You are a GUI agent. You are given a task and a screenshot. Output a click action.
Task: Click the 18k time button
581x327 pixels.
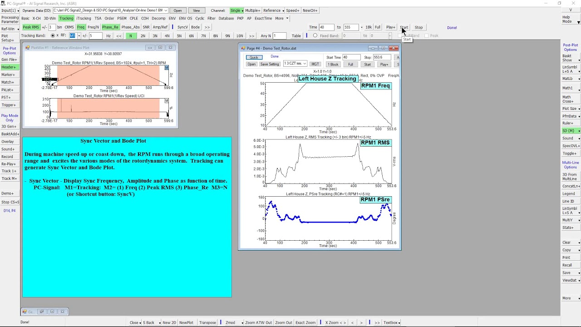(x=368, y=27)
